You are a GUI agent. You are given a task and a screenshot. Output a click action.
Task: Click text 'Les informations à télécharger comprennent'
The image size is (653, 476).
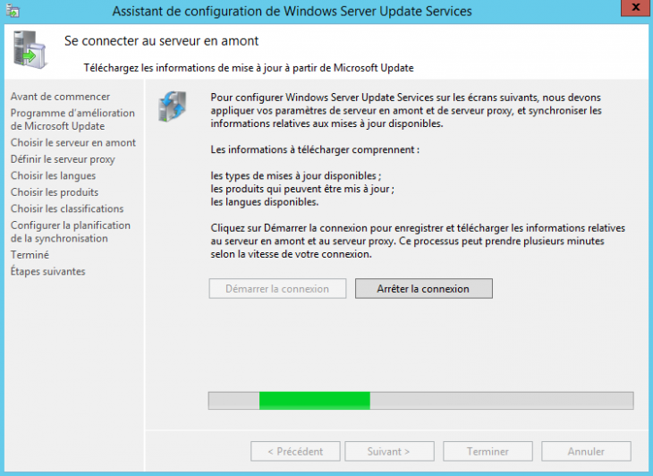pyautogui.click(x=315, y=150)
